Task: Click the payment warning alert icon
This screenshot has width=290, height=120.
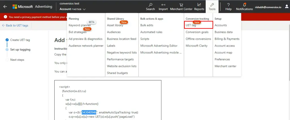Action: click(x=5, y=17)
